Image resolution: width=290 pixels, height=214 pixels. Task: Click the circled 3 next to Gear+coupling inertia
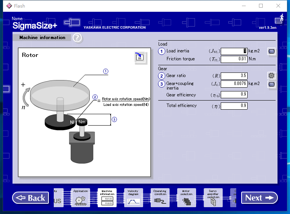click(161, 84)
